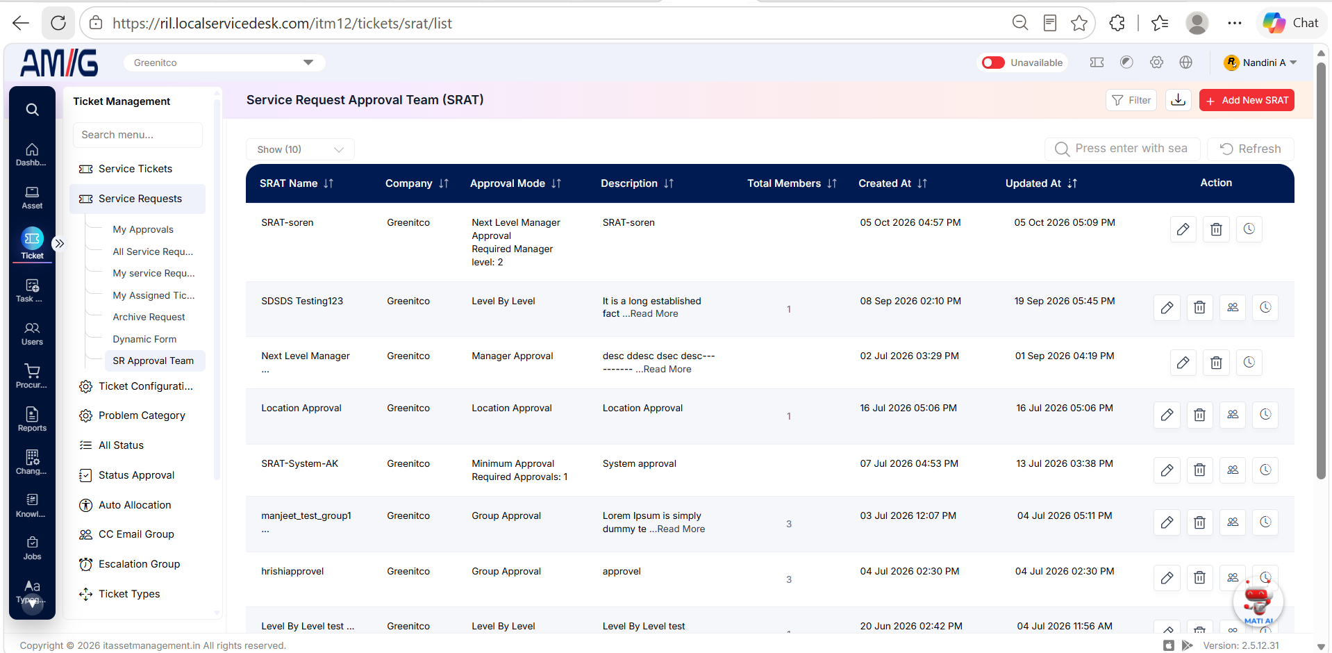Viewport: 1332px width, 653px height.
Task: Click the Add New SRAT button
Action: click(1247, 100)
